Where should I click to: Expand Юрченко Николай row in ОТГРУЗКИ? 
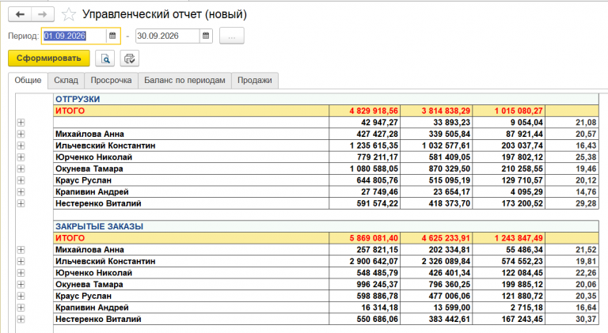(x=21, y=157)
